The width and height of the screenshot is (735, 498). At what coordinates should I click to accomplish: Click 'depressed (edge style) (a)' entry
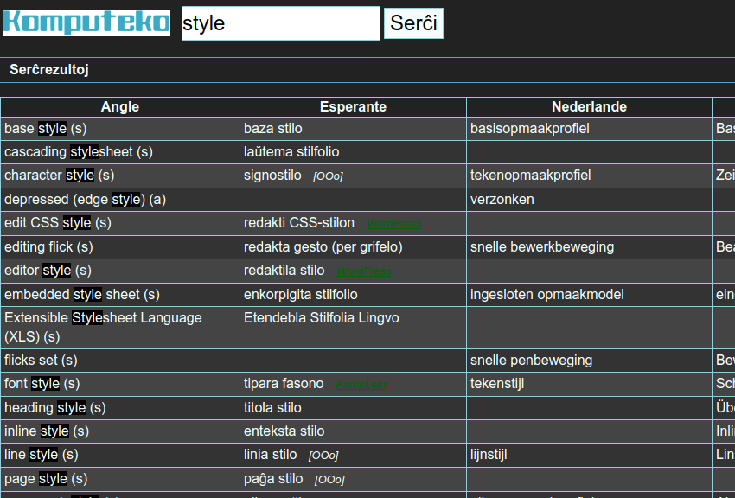click(86, 200)
